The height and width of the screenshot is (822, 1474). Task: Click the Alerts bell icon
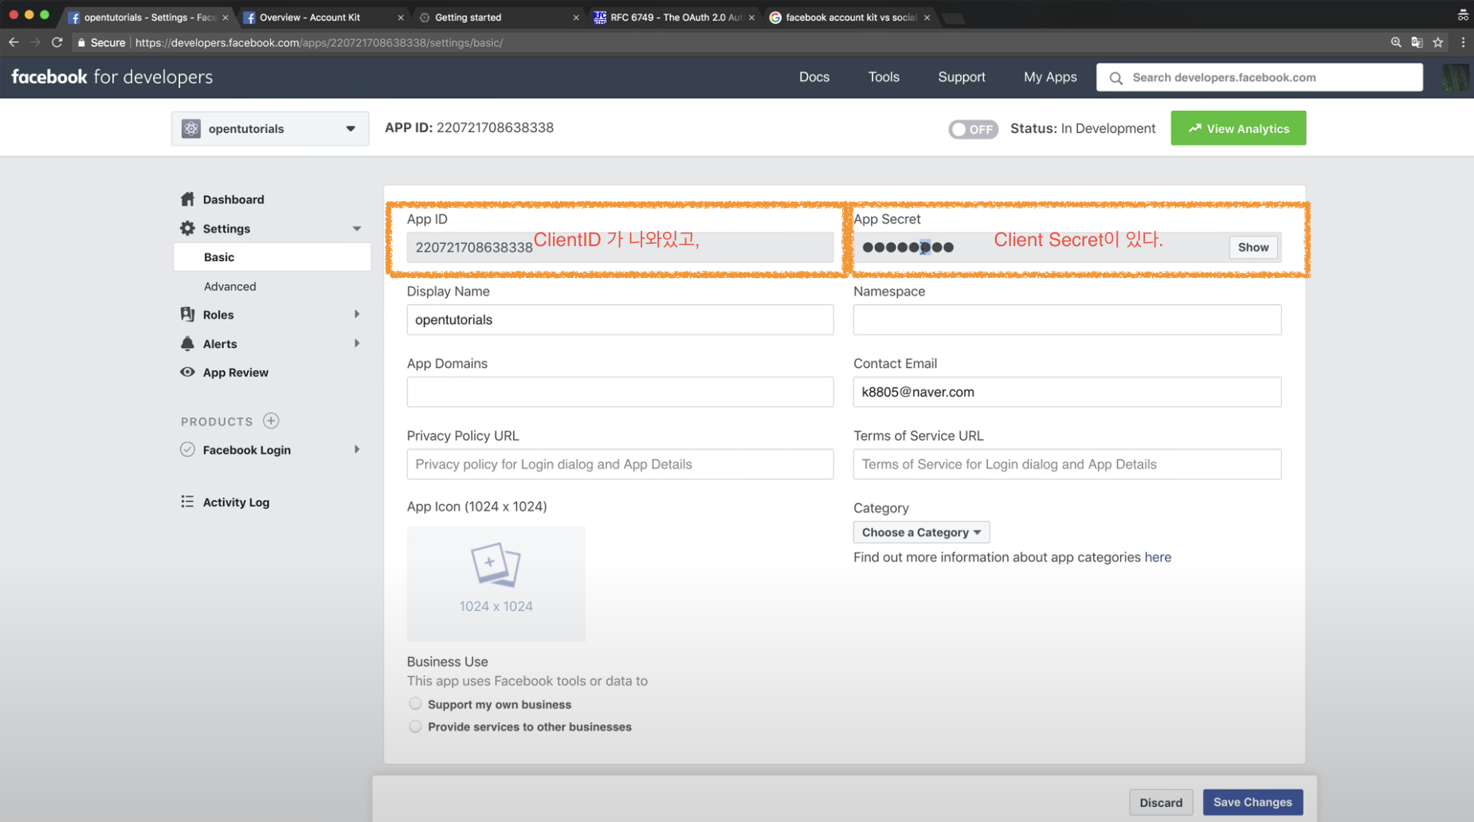tap(187, 343)
